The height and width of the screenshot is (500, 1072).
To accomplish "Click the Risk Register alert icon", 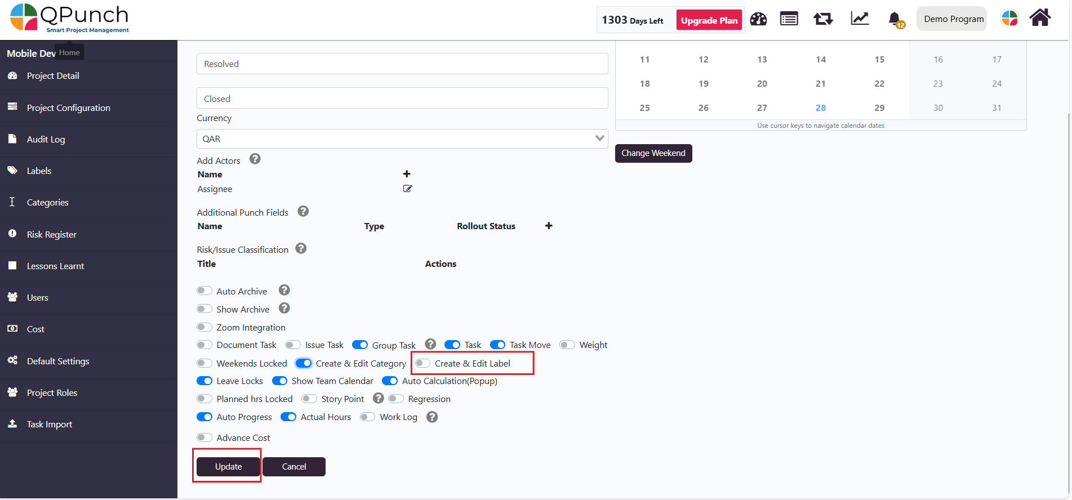I will [12, 234].
